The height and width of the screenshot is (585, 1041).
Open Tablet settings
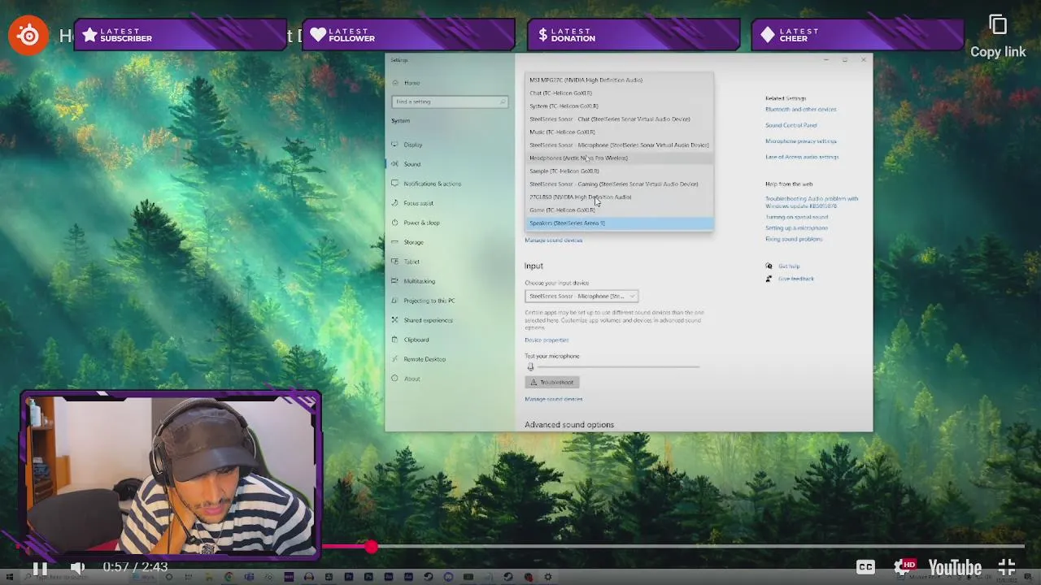coord(412,262)
